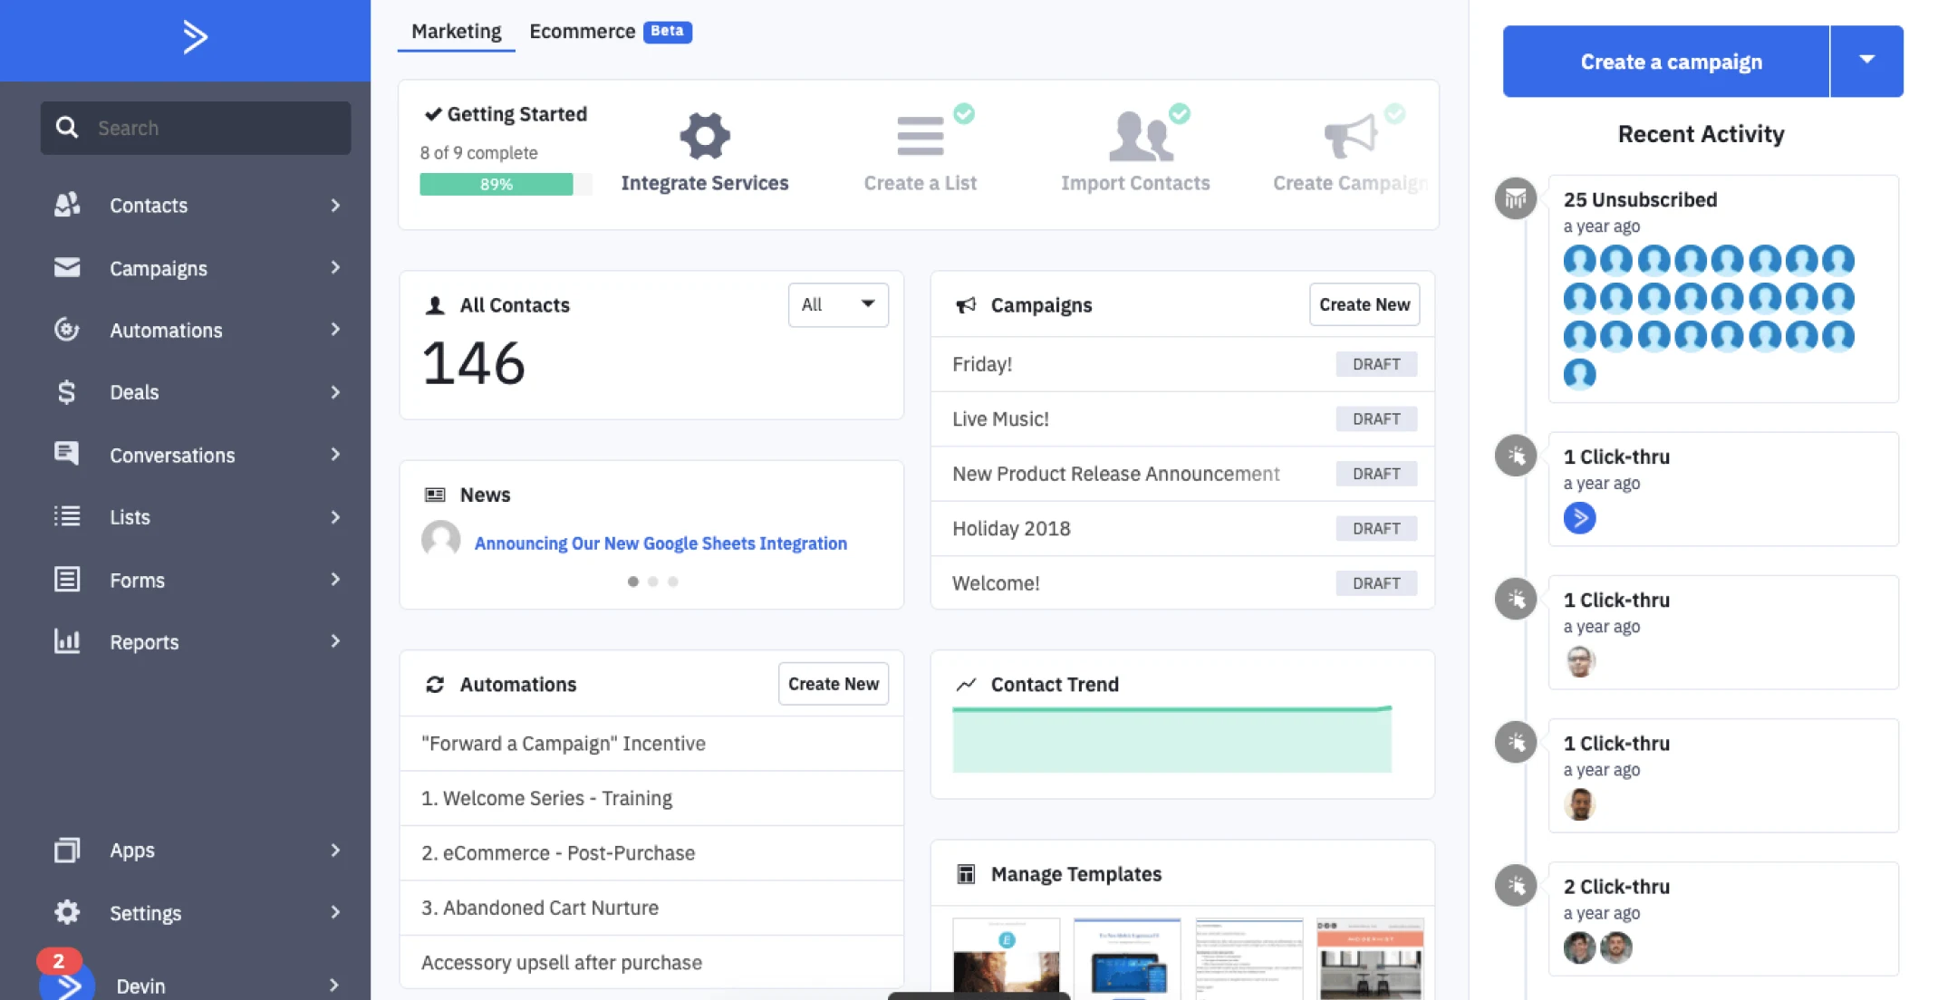Click the Settings gear icon in sidebar
The image size is (1957, 1000).
tap(67, 912)
